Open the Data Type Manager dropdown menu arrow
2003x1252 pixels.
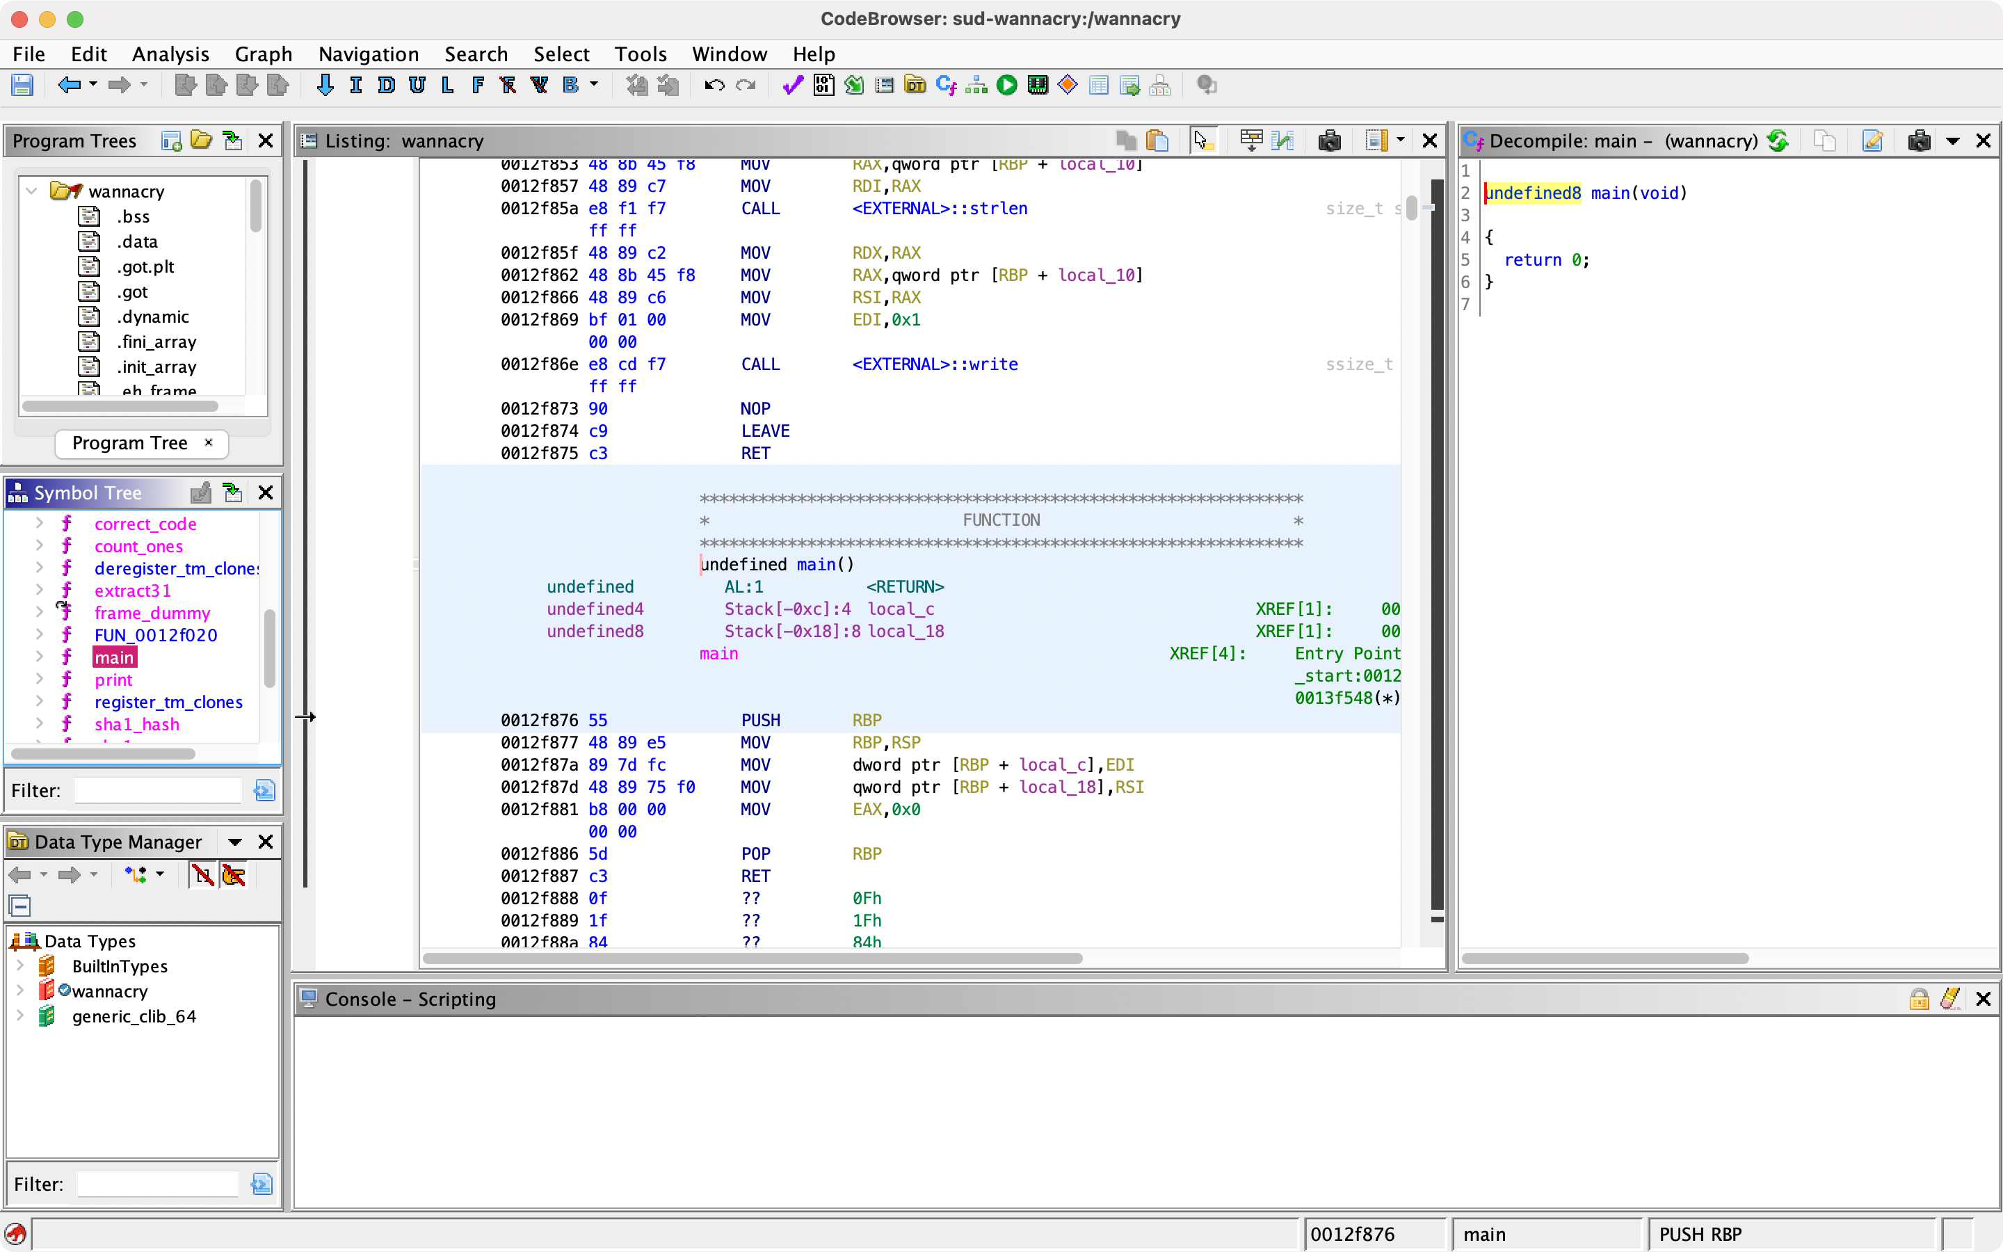235,842
